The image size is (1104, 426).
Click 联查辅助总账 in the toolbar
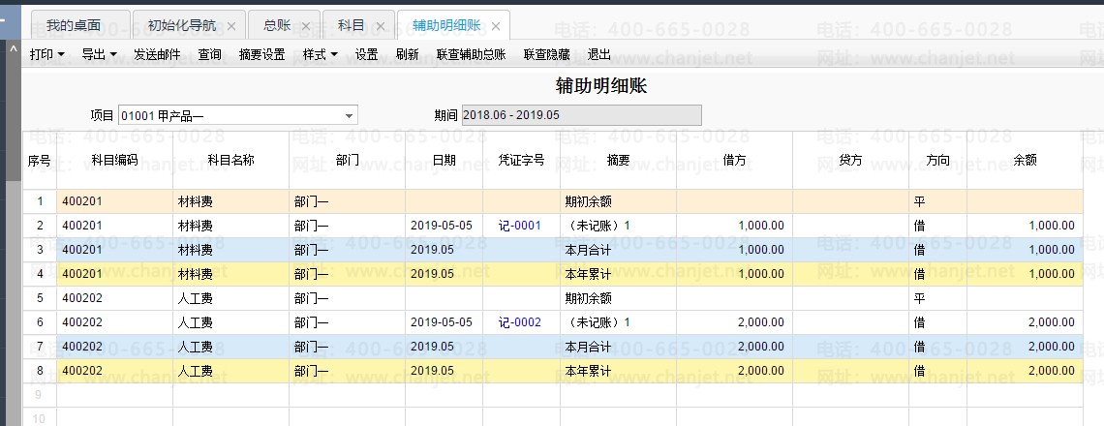click(471, 55)
